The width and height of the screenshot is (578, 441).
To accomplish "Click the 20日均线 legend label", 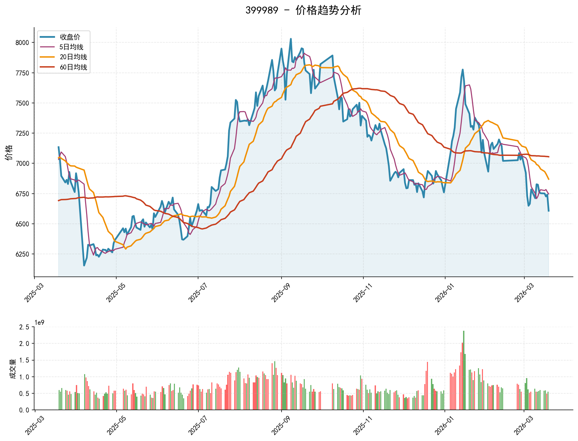I will (73, 57).
